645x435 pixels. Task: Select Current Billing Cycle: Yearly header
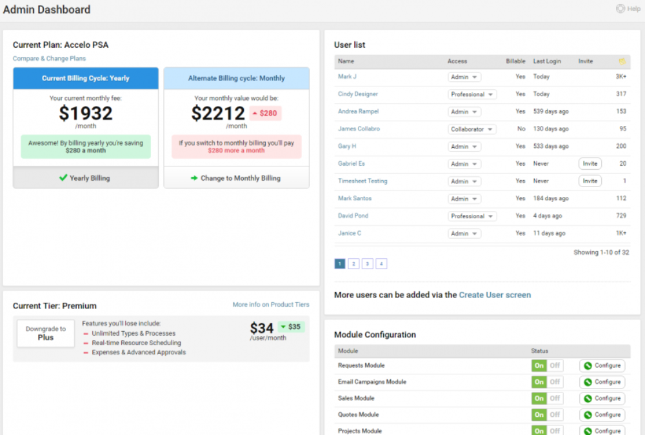tap(86, 78)
